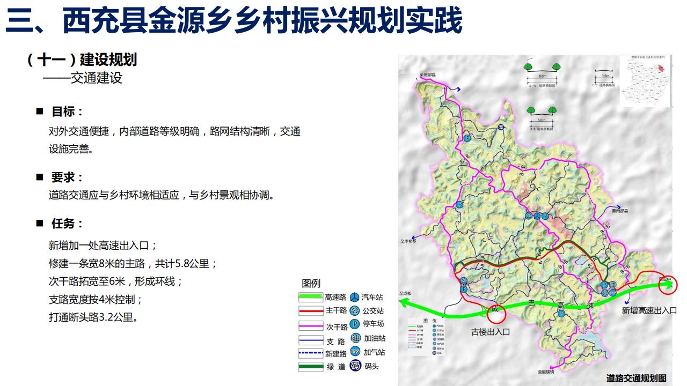Click the 古楼出入口 label on the map
The image size is (687, 386).
coord(490,332)
